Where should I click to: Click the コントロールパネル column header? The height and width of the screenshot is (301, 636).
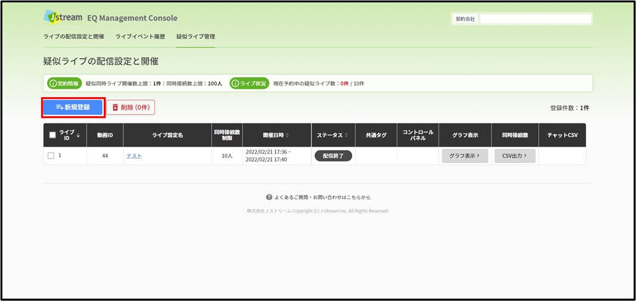point(418,135)
